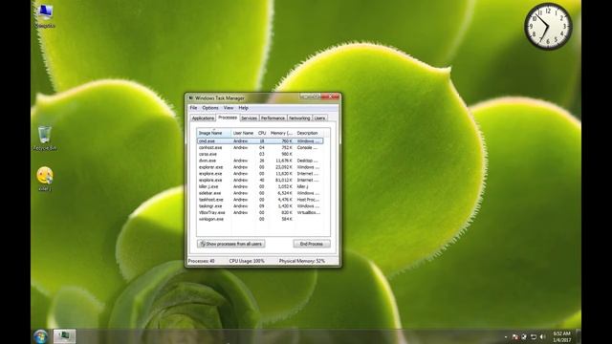Click the End Process button

(312, 244)
